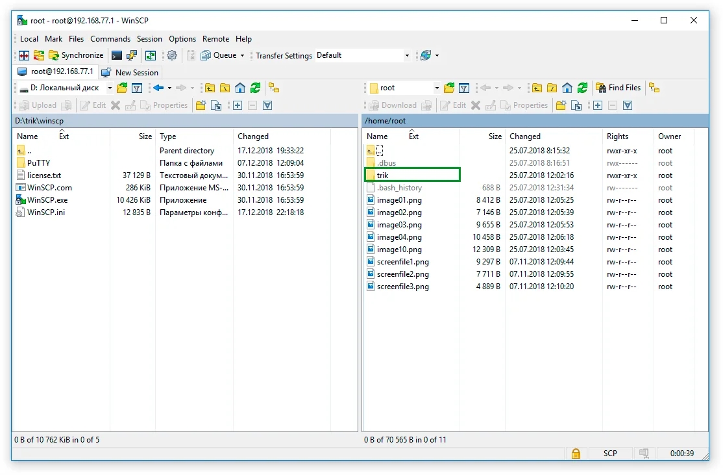Select WinSCP.exe in local panel

[x=47, y=200]
